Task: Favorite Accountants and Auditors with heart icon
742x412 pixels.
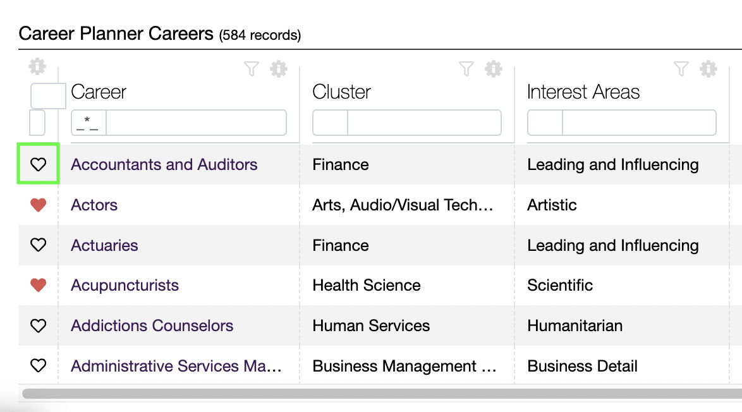Action: pyautogui.click(x=39, y=164)
